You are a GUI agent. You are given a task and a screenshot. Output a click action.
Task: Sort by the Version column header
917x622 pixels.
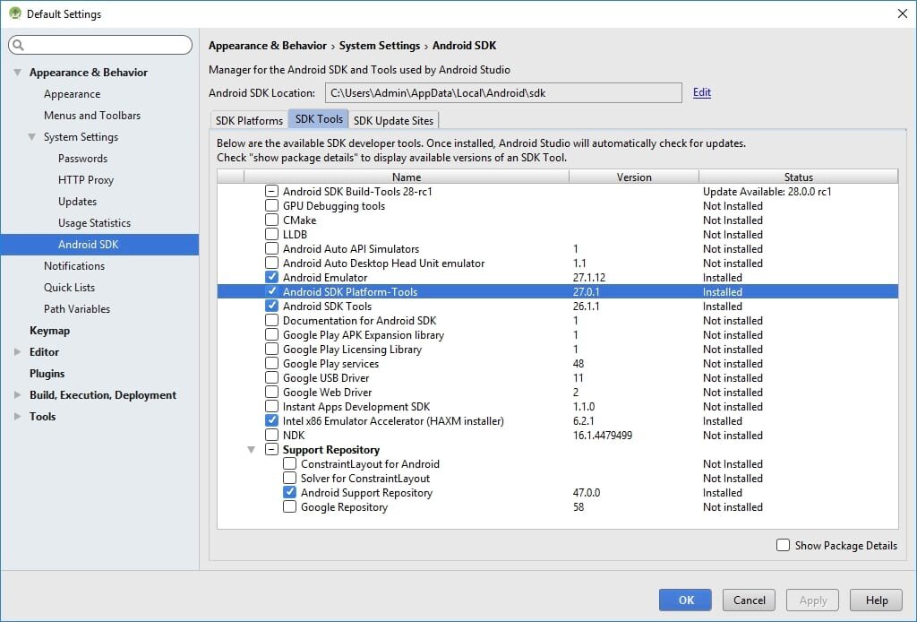click(634, 177)
